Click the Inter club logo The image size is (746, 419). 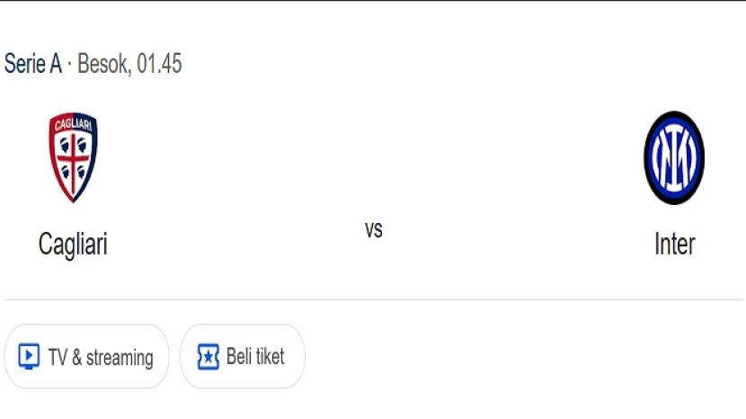pyautogui.click(x=674, y=158)
